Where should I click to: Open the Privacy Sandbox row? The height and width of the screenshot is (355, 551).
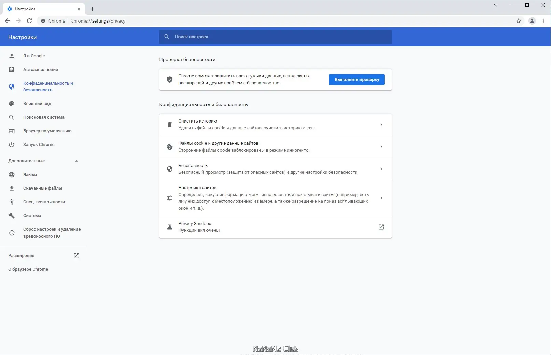click(x=275, y=227)
